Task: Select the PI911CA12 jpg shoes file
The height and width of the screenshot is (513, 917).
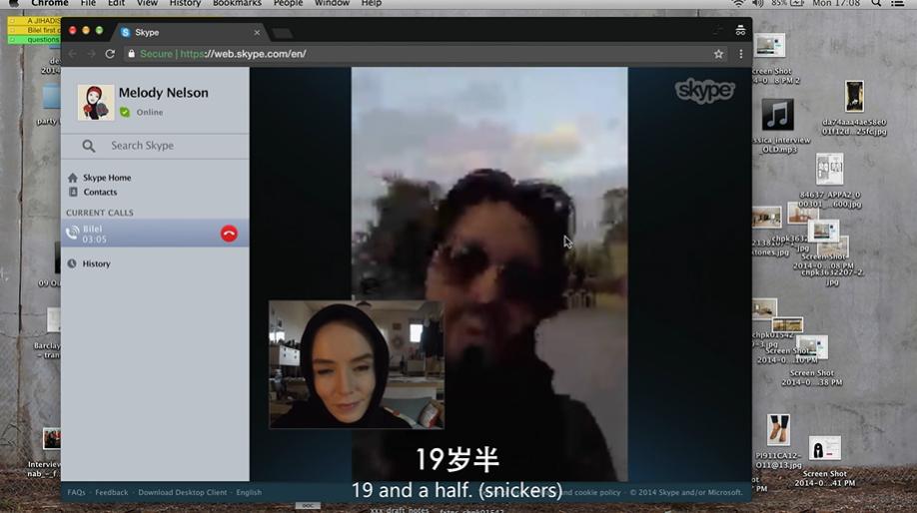Action: 778,430
